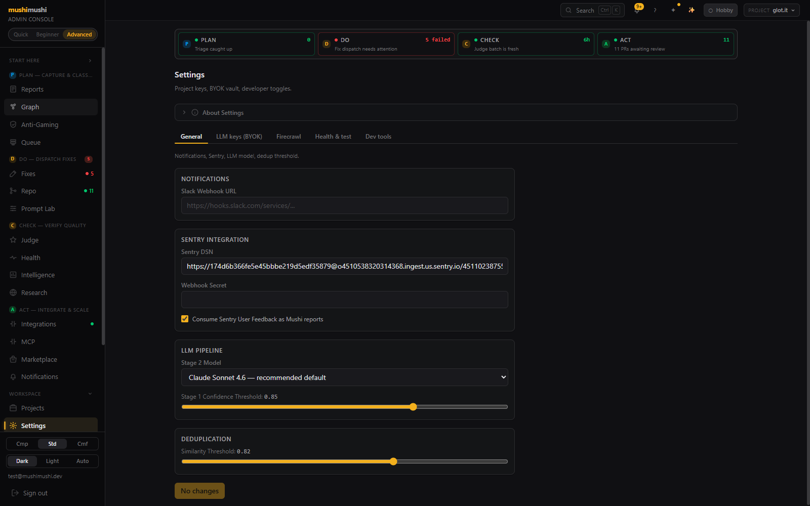Select Settings in the sidebar

click(51, 426)
